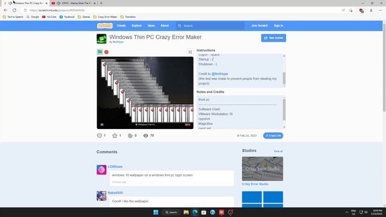Click the Scratch logo in navigation bar
The height and width of the screenshot is (217, 386).
click(104, 25)
